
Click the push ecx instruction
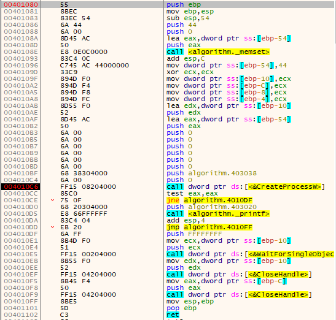[184, 248]
